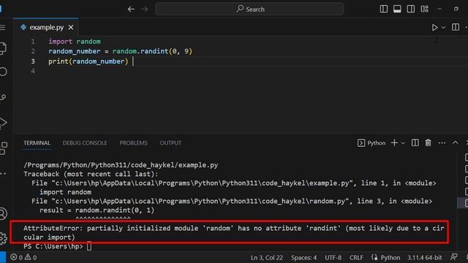
Task: Change end of line CRLF
Action: click(x=356, y=257)
